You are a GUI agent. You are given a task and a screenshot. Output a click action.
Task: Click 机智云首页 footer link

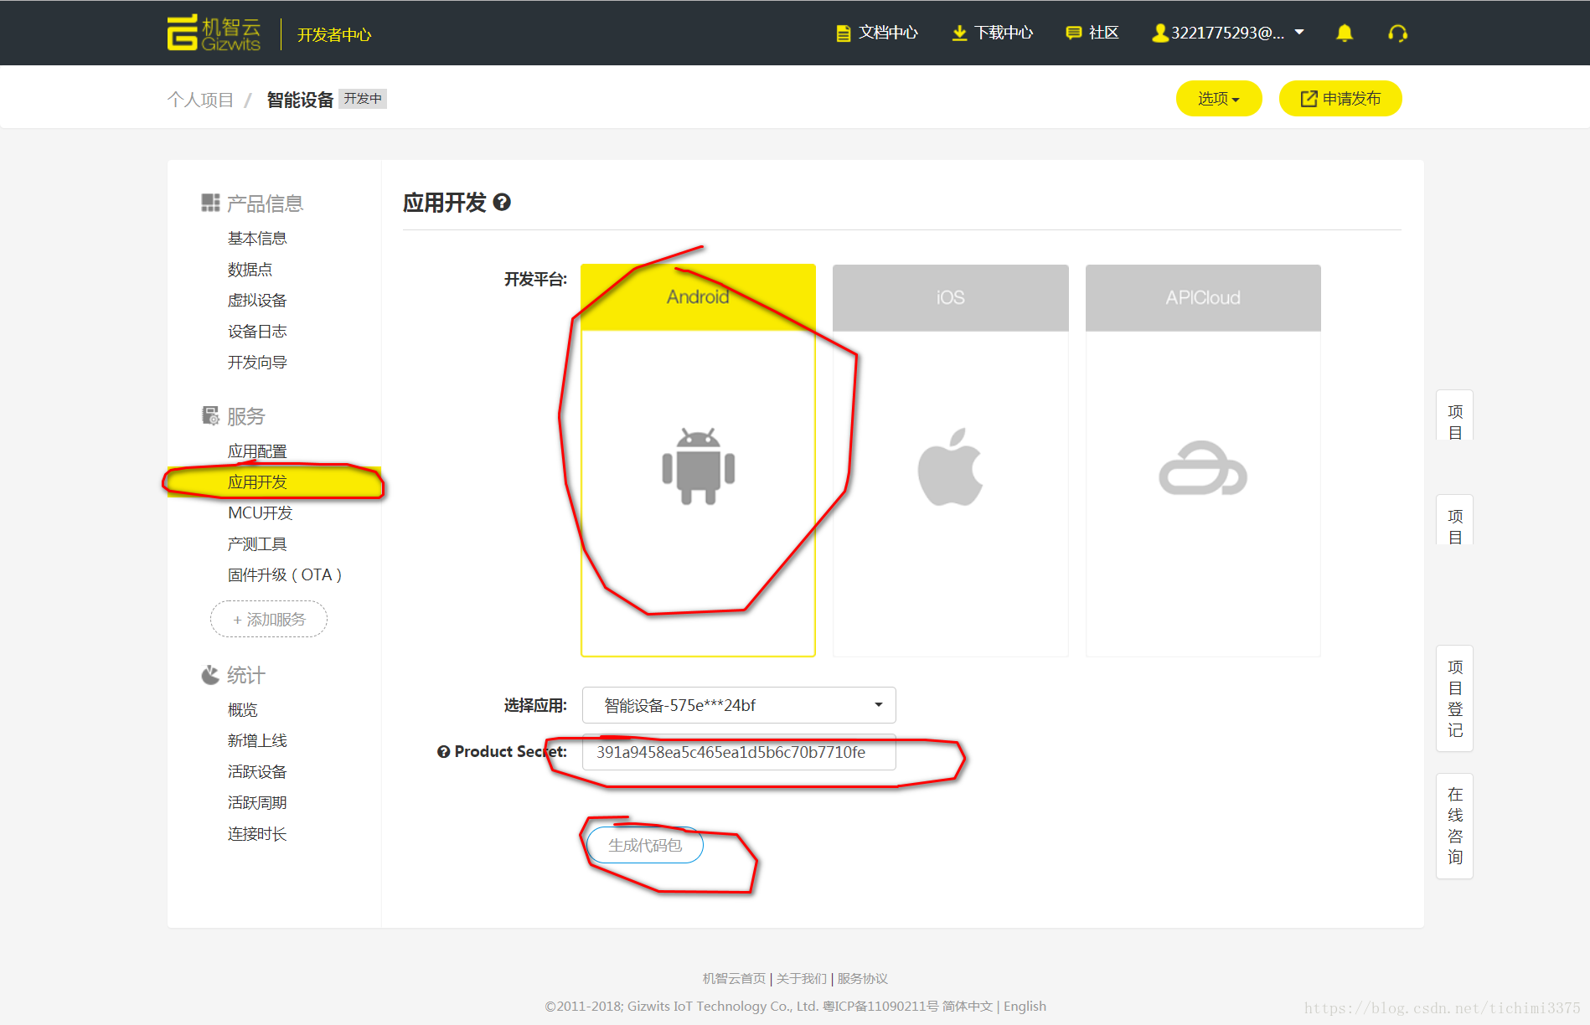[x=734, y=978]
